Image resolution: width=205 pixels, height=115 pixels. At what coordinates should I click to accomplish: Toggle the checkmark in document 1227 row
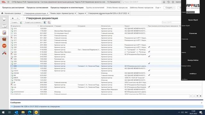[149, 63]
